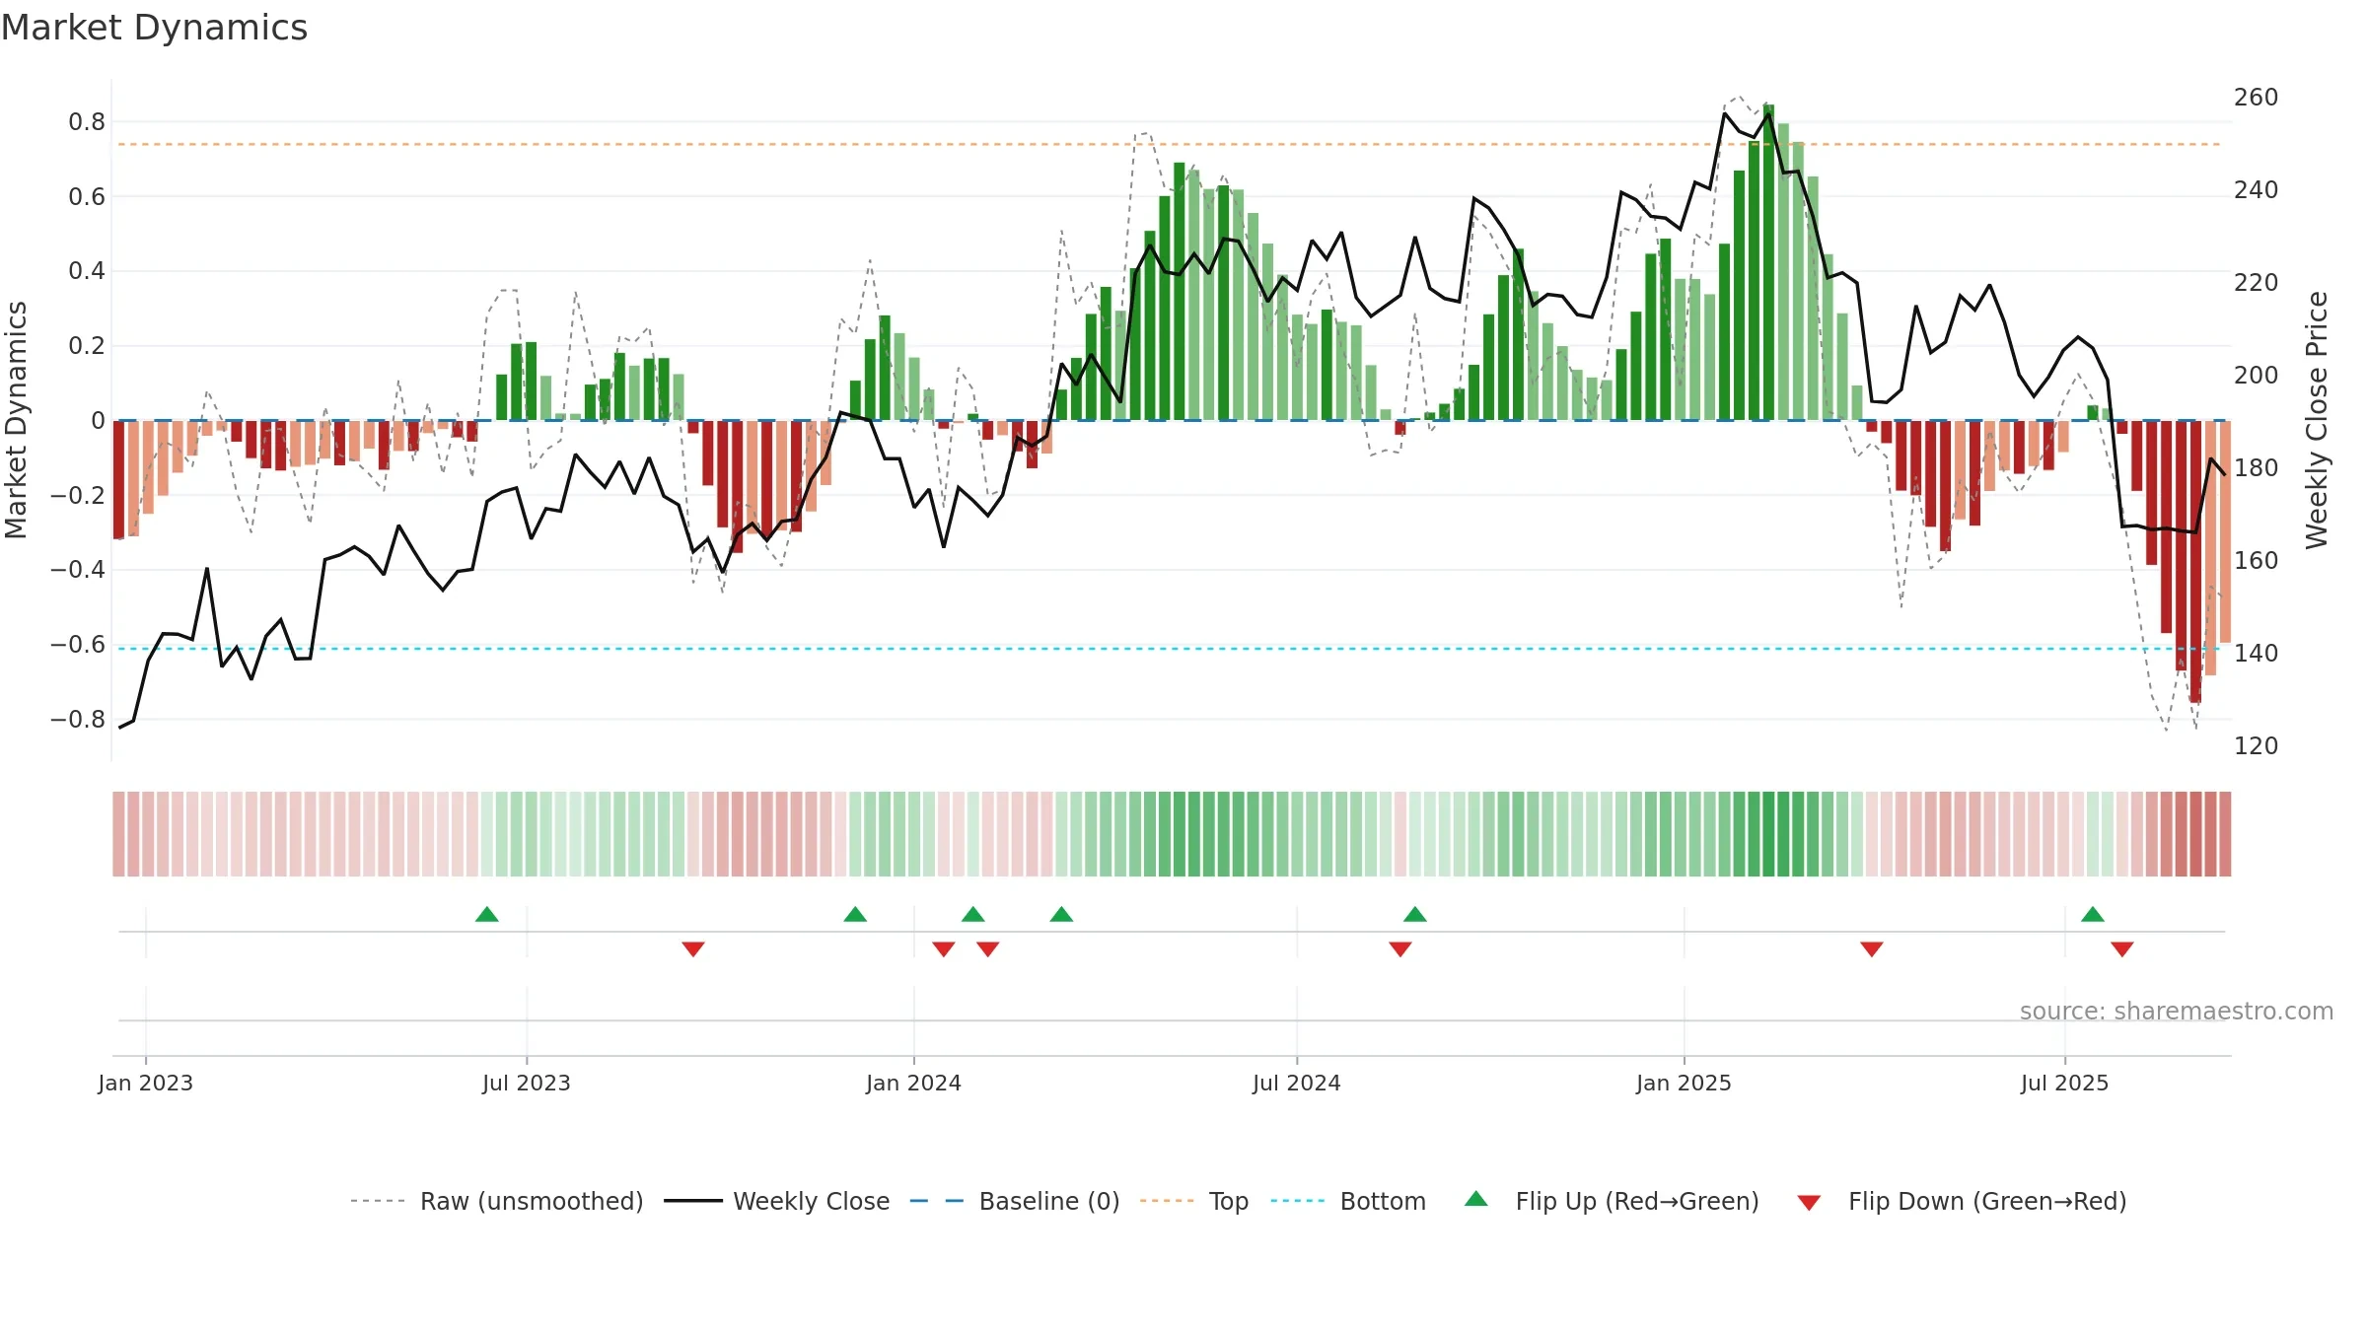Click the Top legend entry
This screenshot has height=1331, width=2367.
(x=1193, y=1201)
